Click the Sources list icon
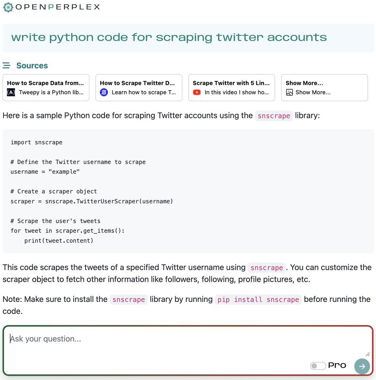Image resolution: width=376 pixels, height=380 pixels. pyautogui.click(x=6, y=66)
